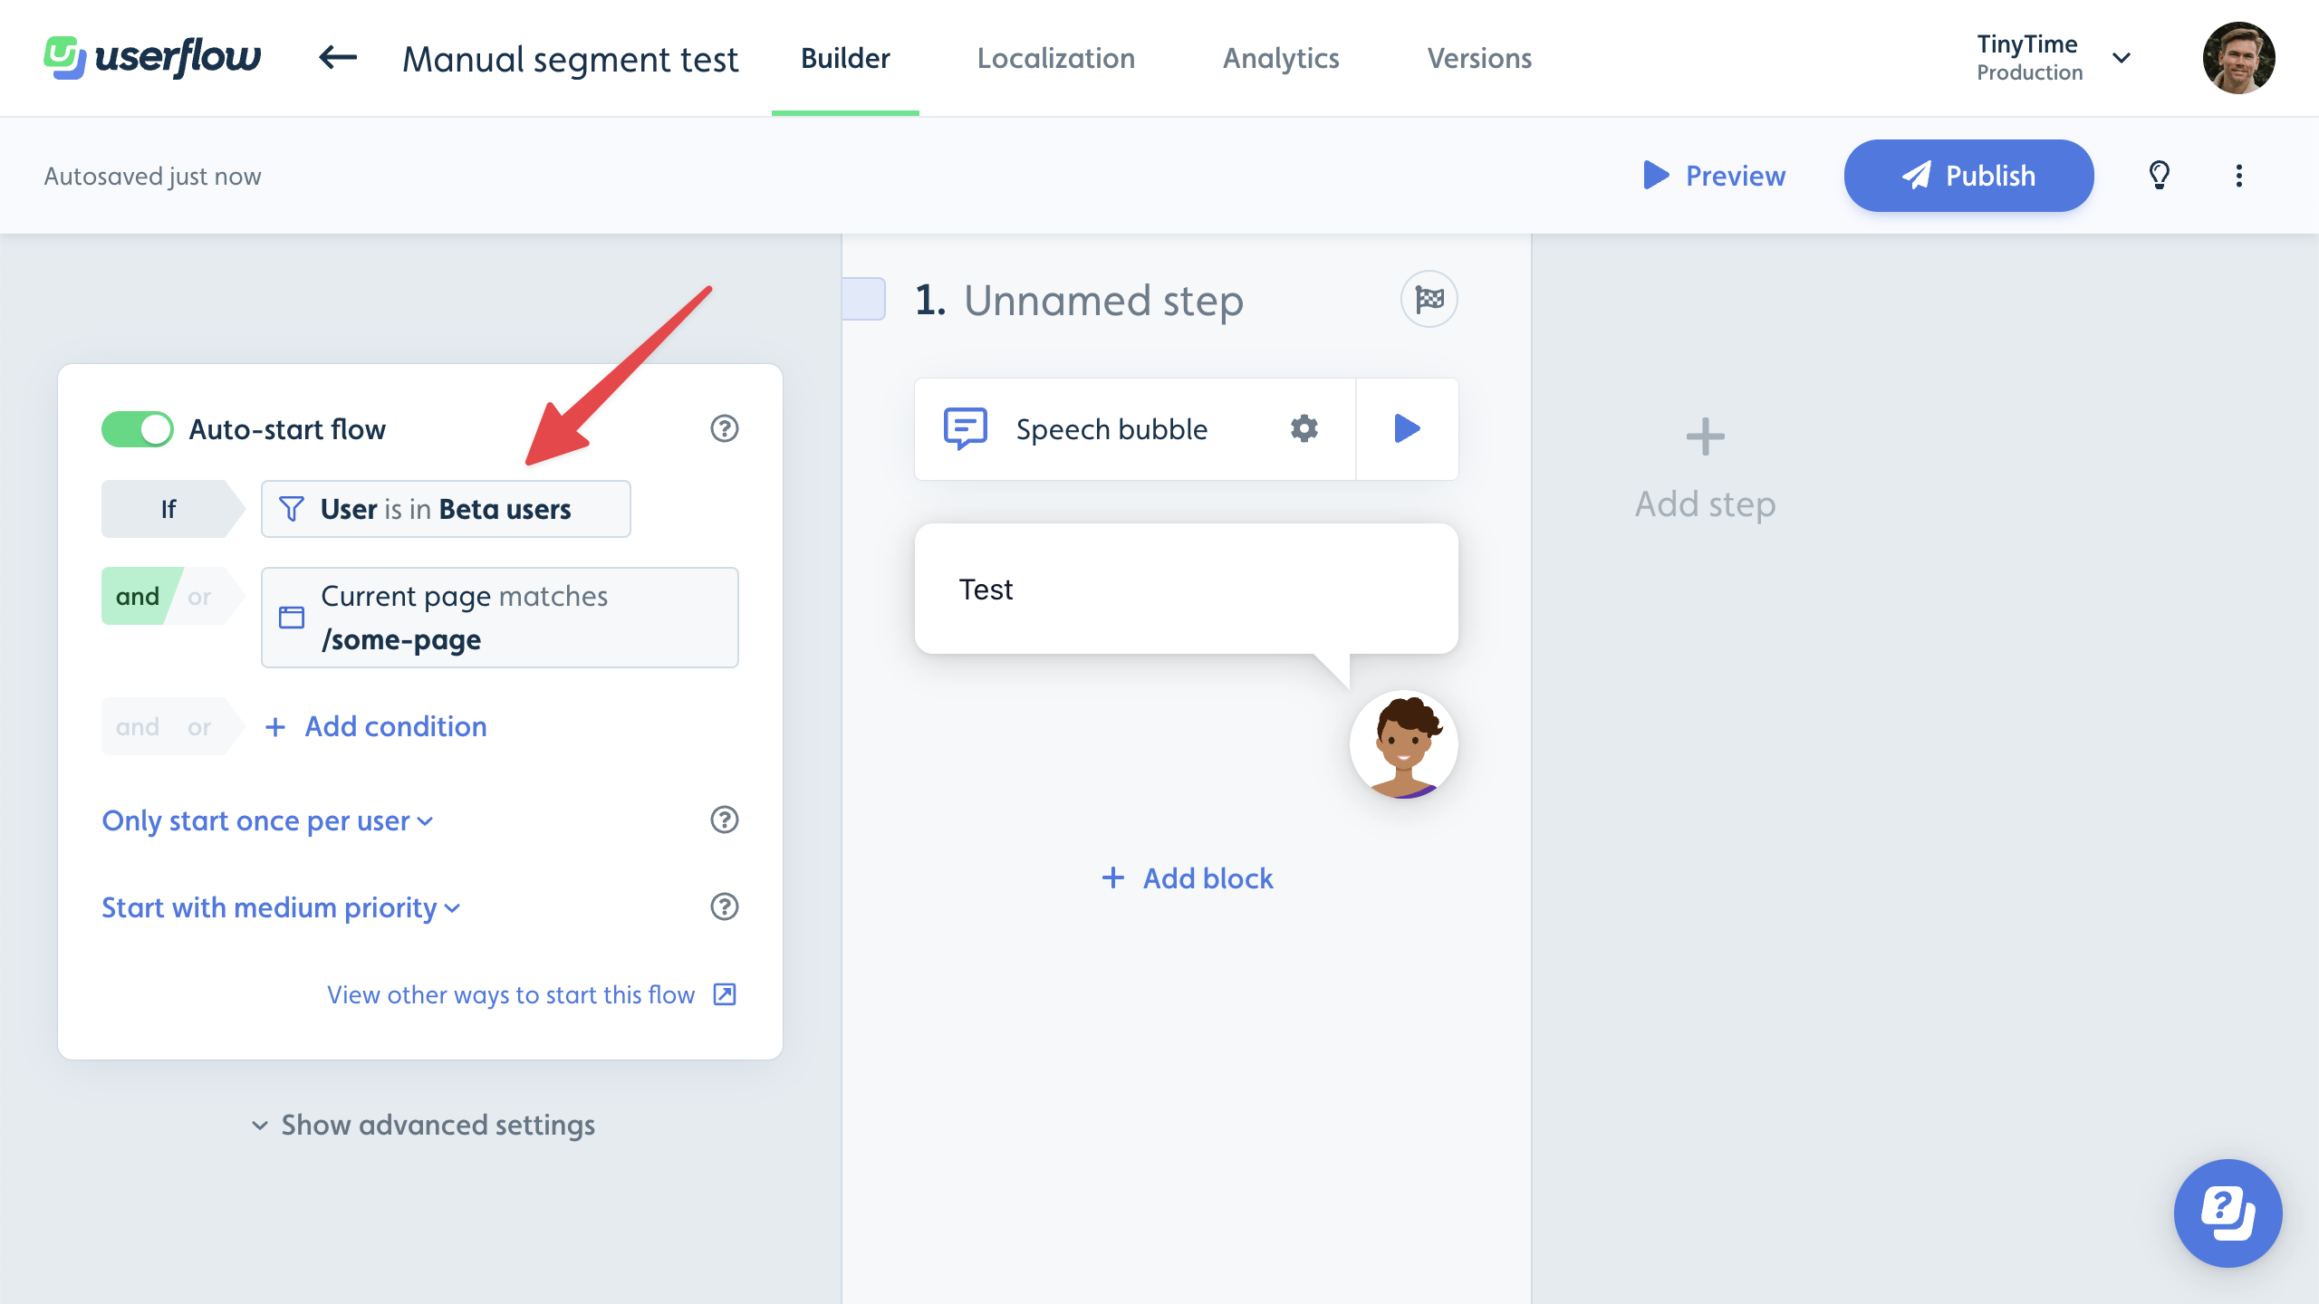Click the external link icon beside View other ways
Image resolution: width=2319 pixels, height=1304 pixels.
pos(725,994)
